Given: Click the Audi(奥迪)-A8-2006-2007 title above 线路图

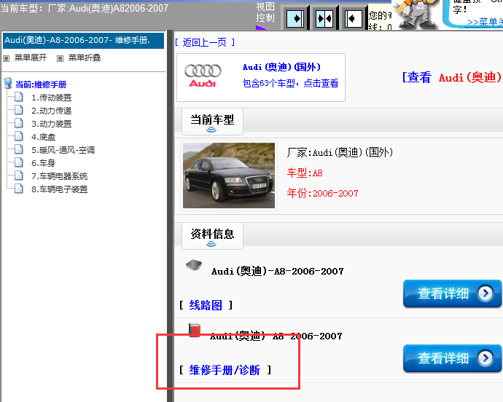Looking at the screenshot, I should (x=278, y=271).
